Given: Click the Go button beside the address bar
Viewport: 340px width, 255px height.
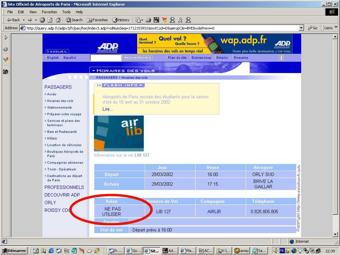Looking at the screenshot, I should 313,28.
